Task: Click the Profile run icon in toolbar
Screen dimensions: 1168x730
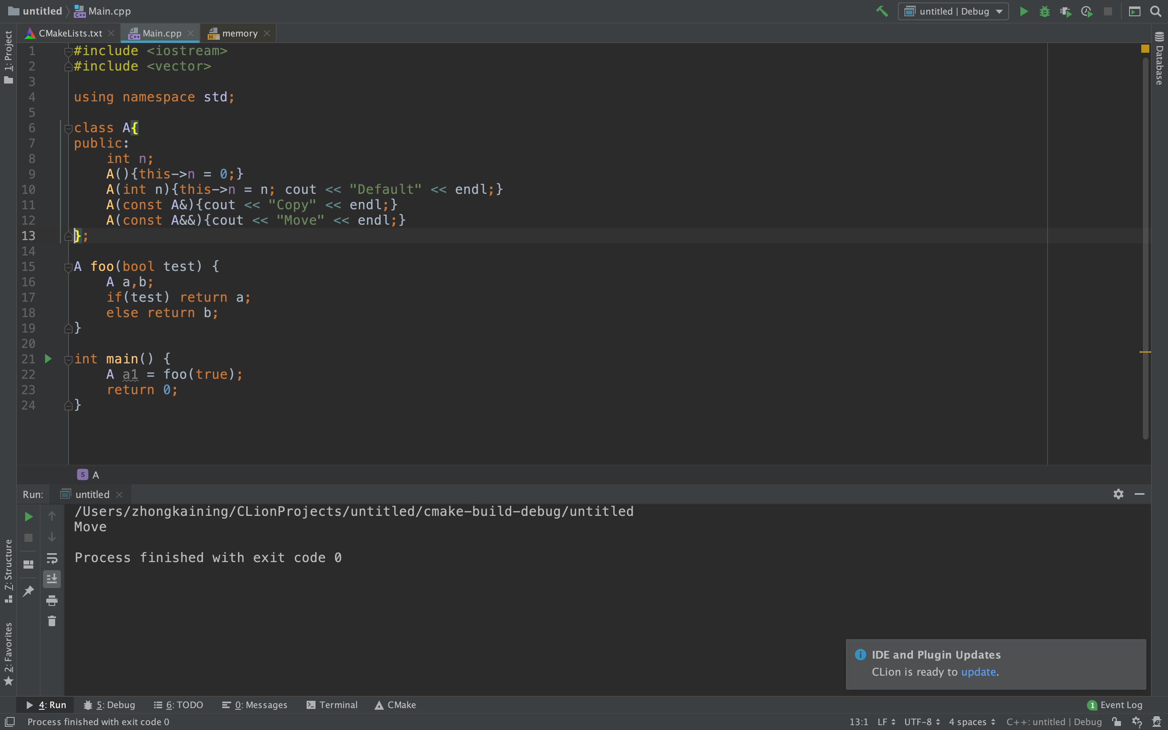Action: coord(1086,11)
